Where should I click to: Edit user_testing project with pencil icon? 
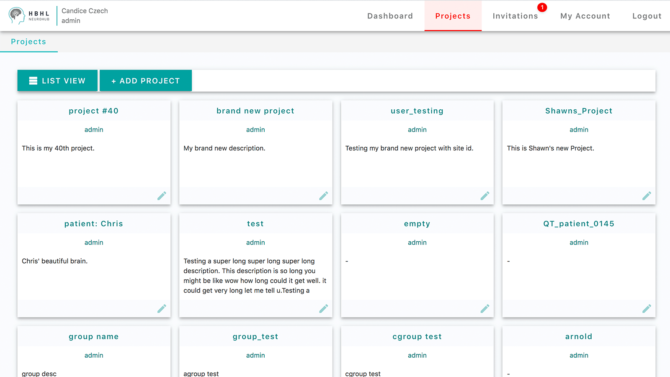coord(485,196)
